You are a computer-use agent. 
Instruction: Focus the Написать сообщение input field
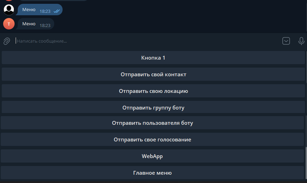click(147, 41)
